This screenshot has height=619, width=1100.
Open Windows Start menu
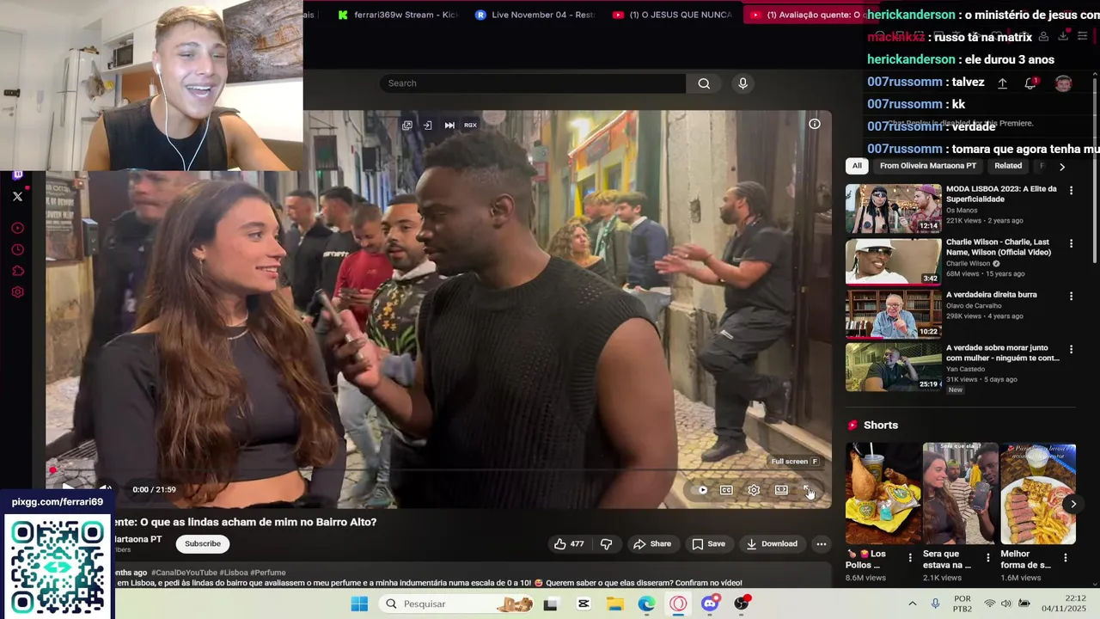pos(359,604)
